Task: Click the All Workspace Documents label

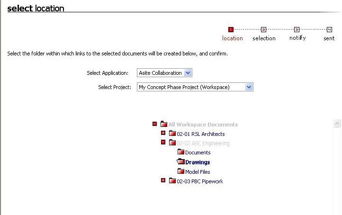Action: click(x=203, y=125)
